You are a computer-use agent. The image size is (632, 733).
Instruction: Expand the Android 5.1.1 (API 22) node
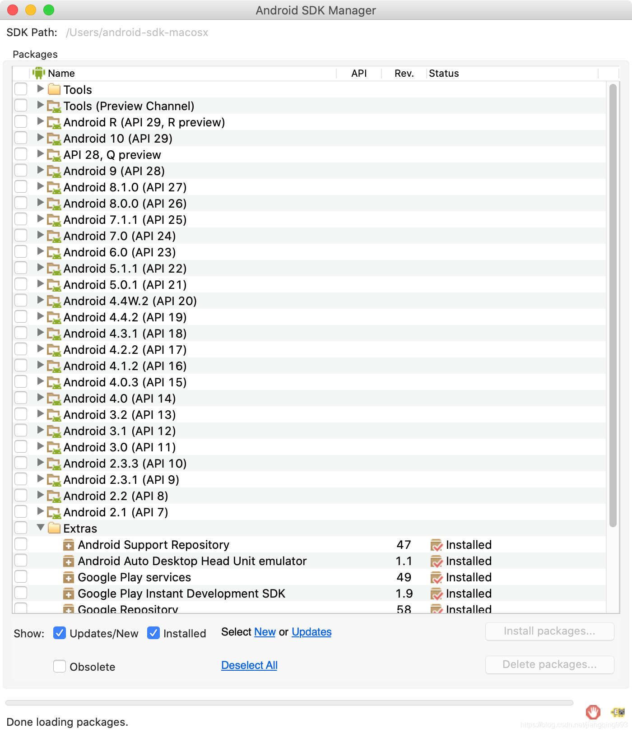click(40, 267)
